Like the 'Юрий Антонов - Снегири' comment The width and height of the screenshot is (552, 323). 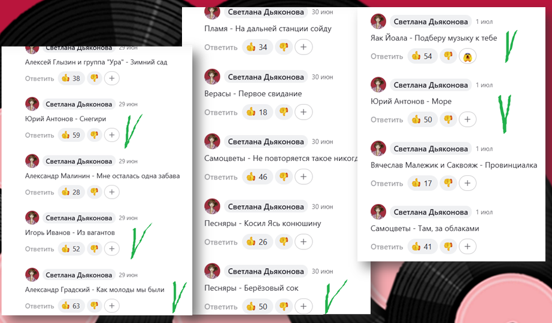[x=71, y=135]
